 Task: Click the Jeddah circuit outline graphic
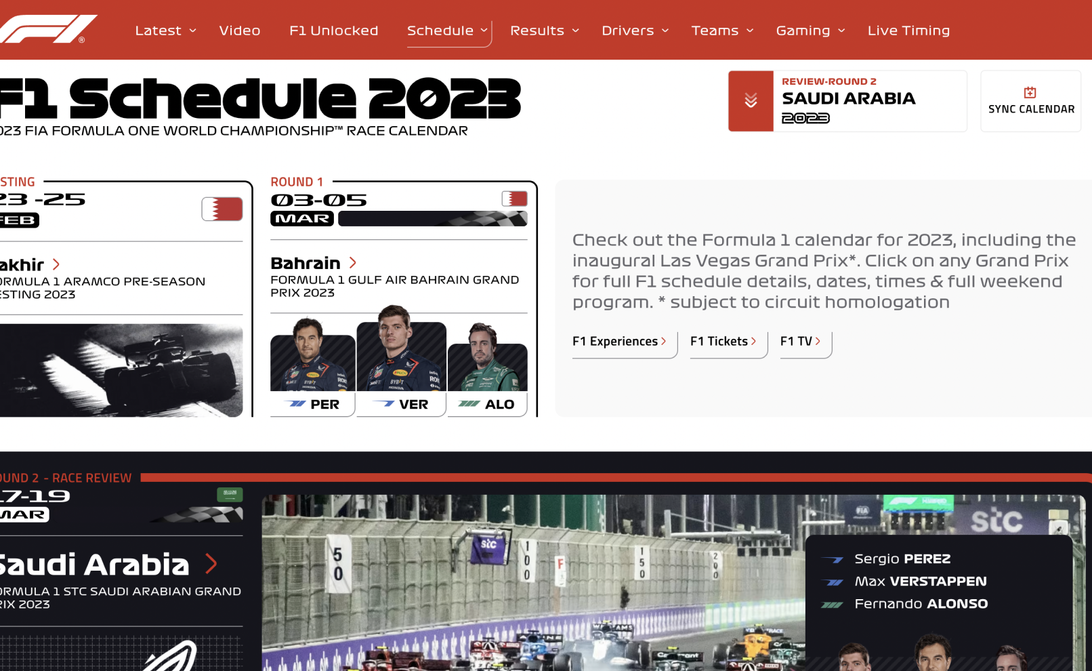(169, 656)
